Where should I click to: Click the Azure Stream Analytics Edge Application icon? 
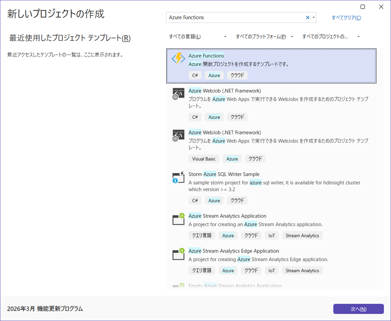click(178, 254)
